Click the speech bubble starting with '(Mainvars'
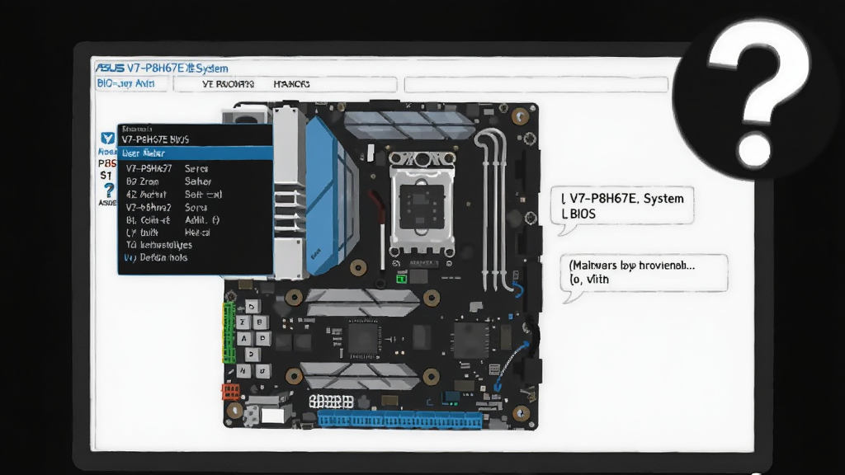Image resolution: width=845 pixels, height=475 pixels. (644, 272)
